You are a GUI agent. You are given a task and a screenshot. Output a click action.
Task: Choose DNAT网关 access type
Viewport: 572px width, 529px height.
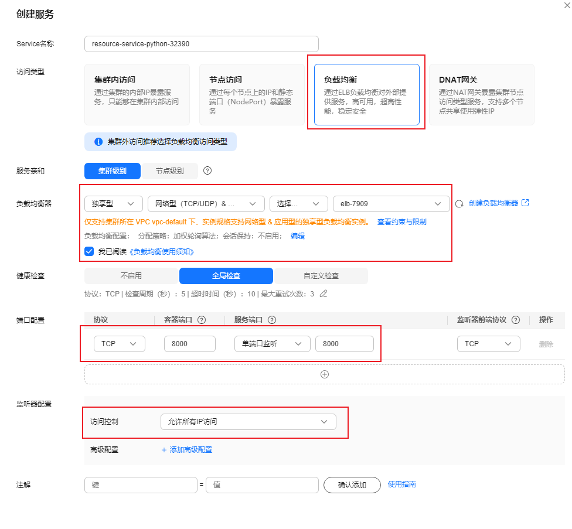pyautogui.click(x=482, y=95)
